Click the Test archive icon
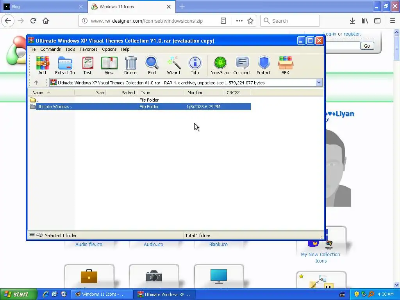The image size is (400, 300). (87, 65)
